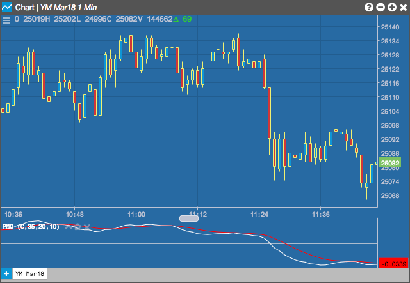
Task: Click the PMO (C,35,20,10) study label
Action: tap(31, 226)
